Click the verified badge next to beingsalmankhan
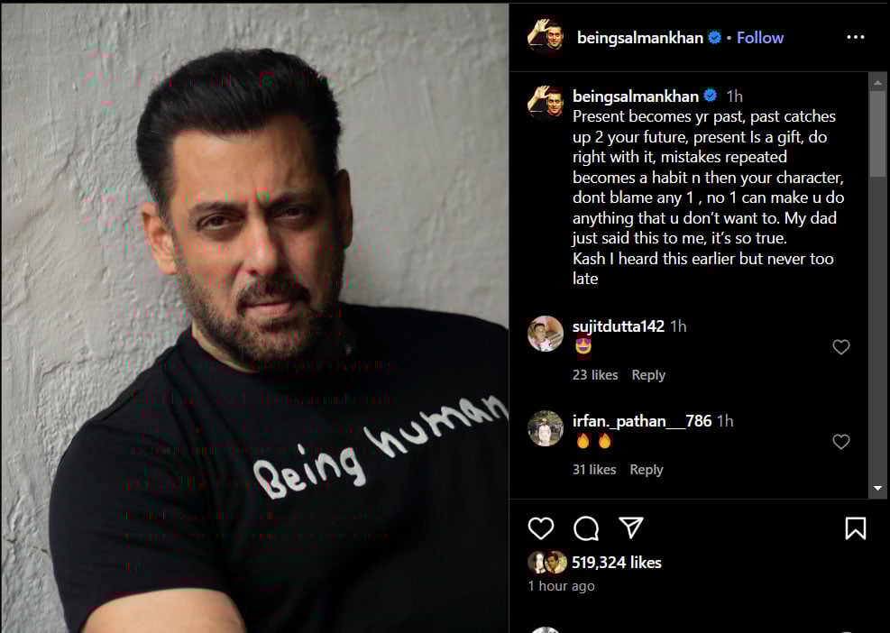 click(715, 37)
